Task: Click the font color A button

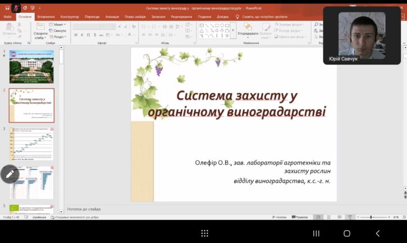Action: pyautogui.click(x=129, y=35)
